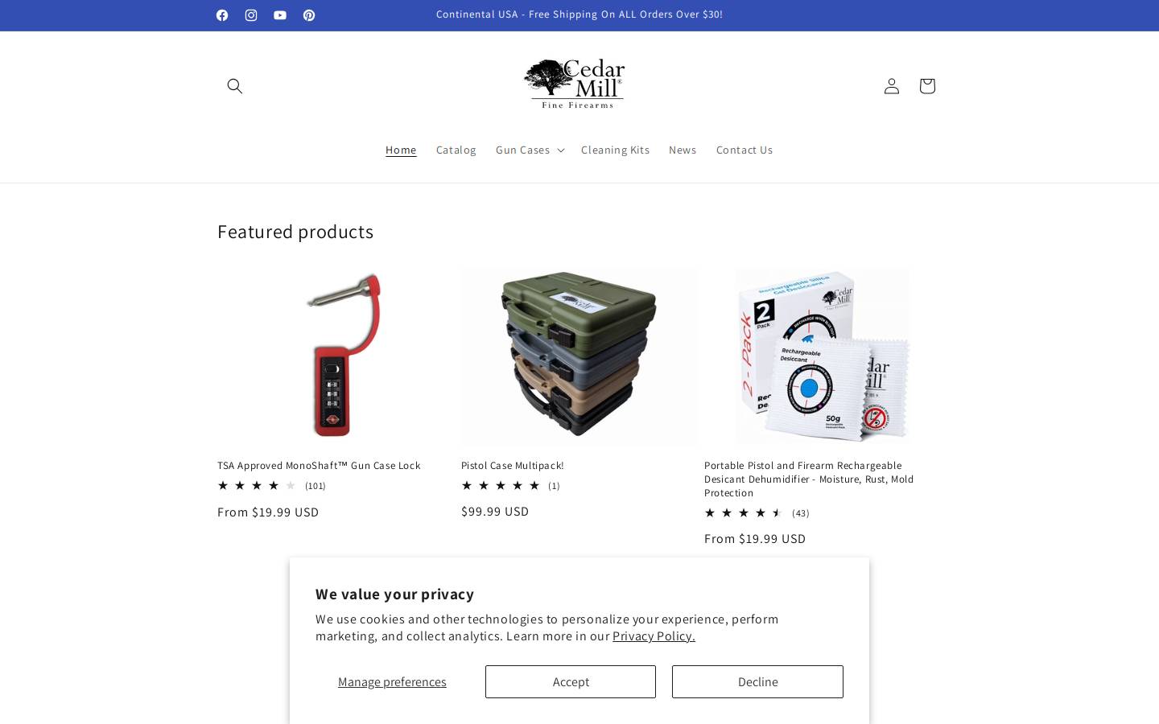1159x724 pixels.
Task: Click the (101) review count
Action: pyautogui.click(x=316, y=486)
